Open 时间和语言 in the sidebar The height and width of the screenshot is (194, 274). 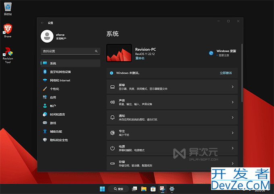click(71, 115)
